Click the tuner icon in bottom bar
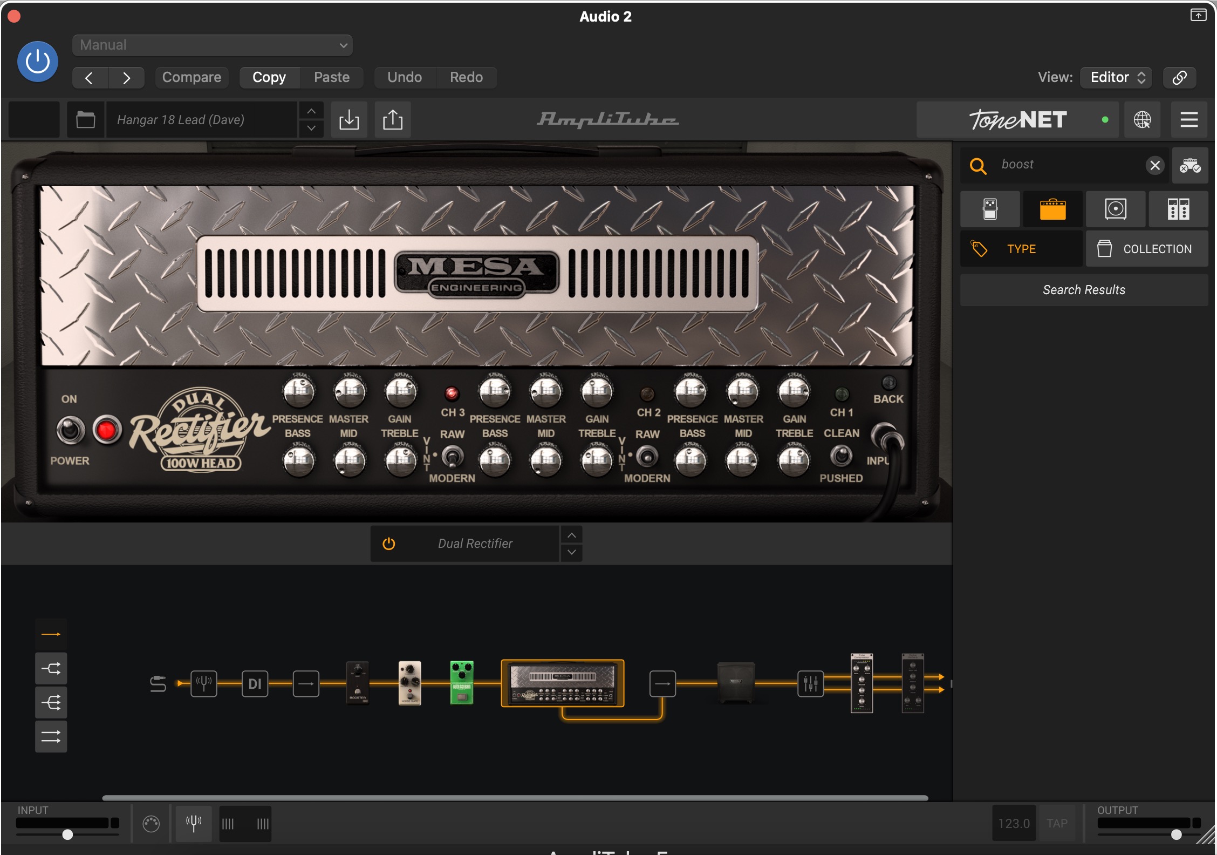1217x855 pixels. 193,823
